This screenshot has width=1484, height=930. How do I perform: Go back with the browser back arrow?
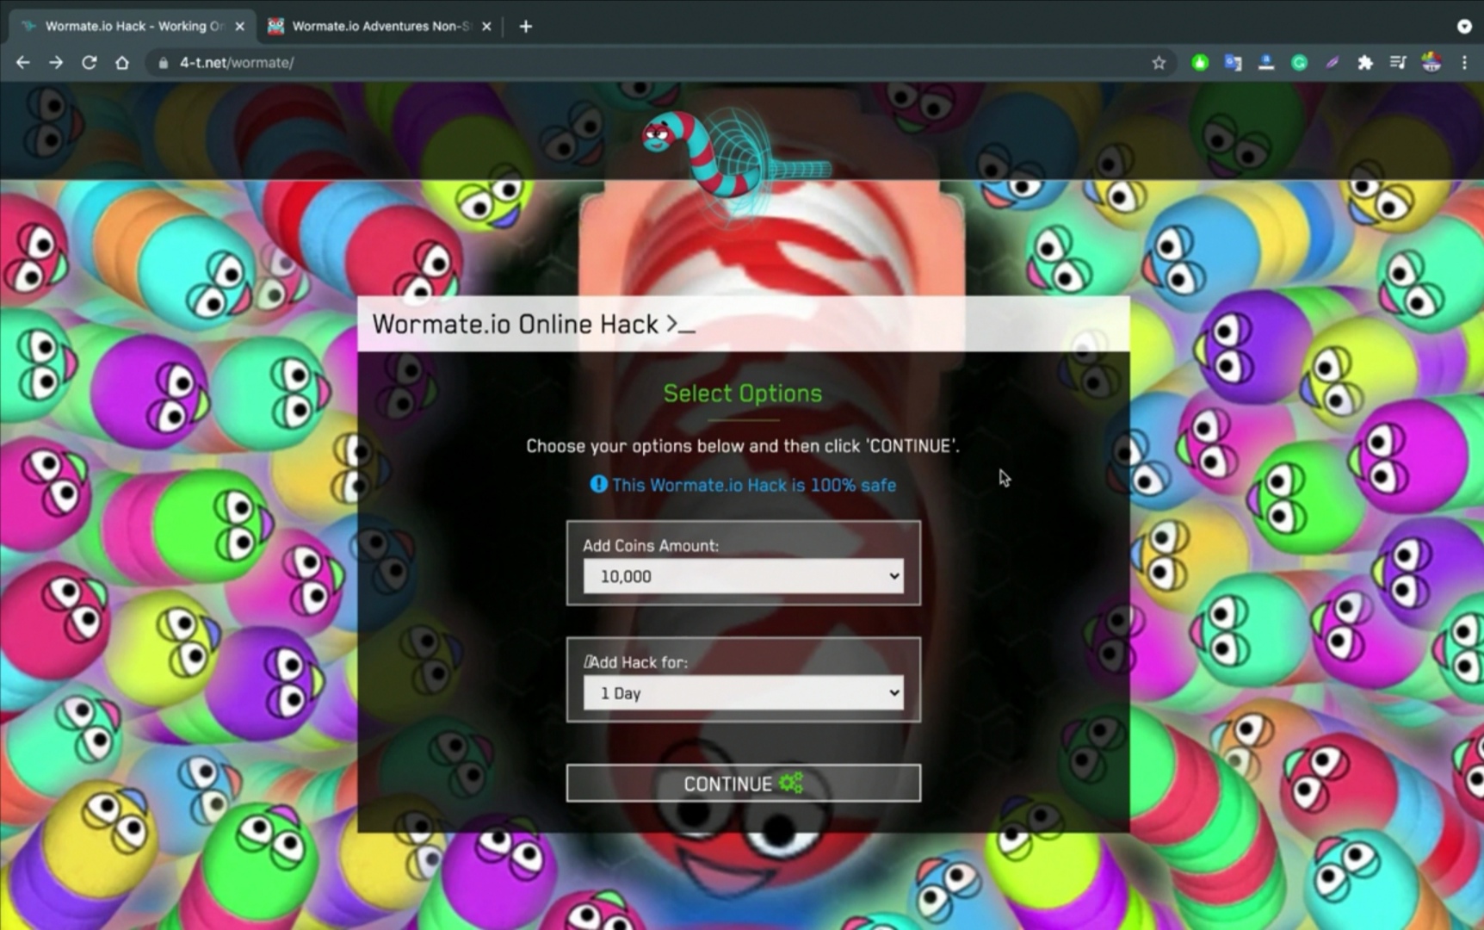(x=23, y=63)
